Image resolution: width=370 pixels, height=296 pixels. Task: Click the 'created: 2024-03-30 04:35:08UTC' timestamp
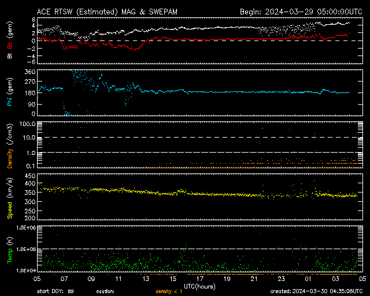click(316, 291)
